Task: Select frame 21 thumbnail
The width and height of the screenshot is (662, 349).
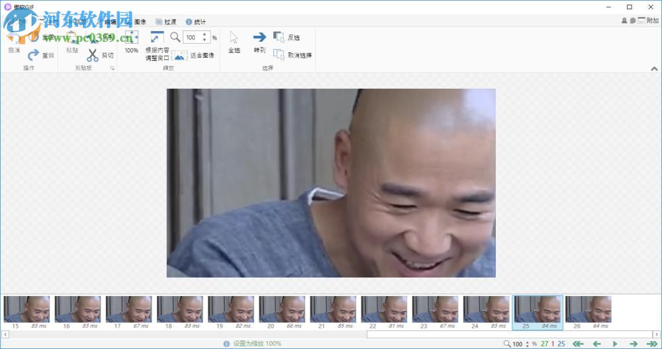Action: coord(333,309)
